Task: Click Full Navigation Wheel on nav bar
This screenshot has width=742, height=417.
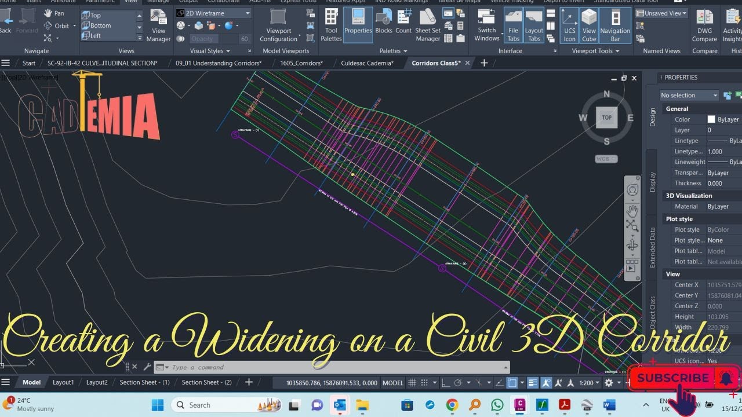Action: pos(632,191)
